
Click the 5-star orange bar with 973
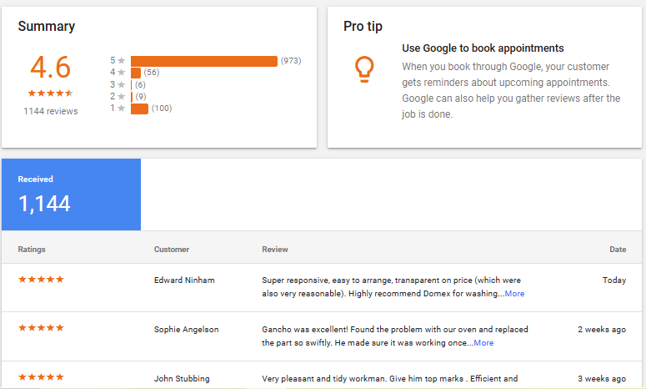click(x=203, y=61)
